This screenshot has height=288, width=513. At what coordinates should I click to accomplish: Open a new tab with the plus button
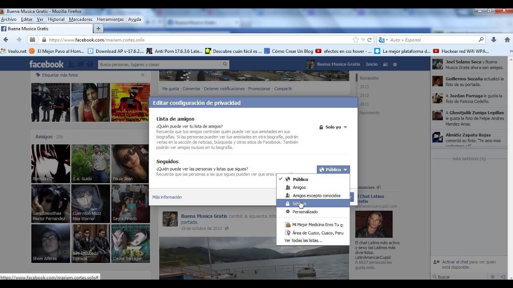click(99, 28)
